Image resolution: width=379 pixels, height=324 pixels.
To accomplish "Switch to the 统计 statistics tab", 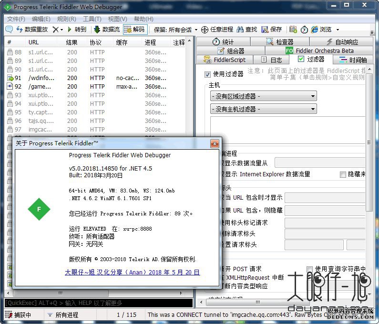I will pos(223,42).
